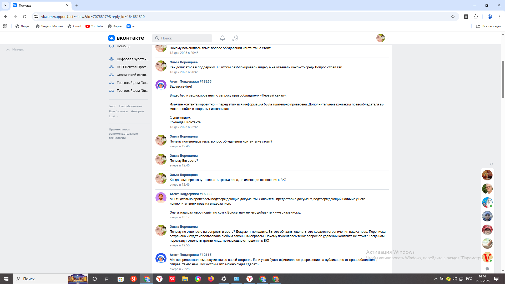Open "Цифровая зуботех..." community item
Screen dimensions: 505x284
tap(132, 59)
